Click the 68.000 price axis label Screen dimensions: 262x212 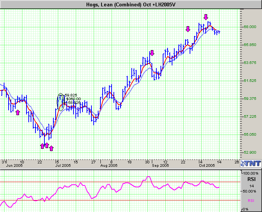pyautogui.click(x=250, y=27)
